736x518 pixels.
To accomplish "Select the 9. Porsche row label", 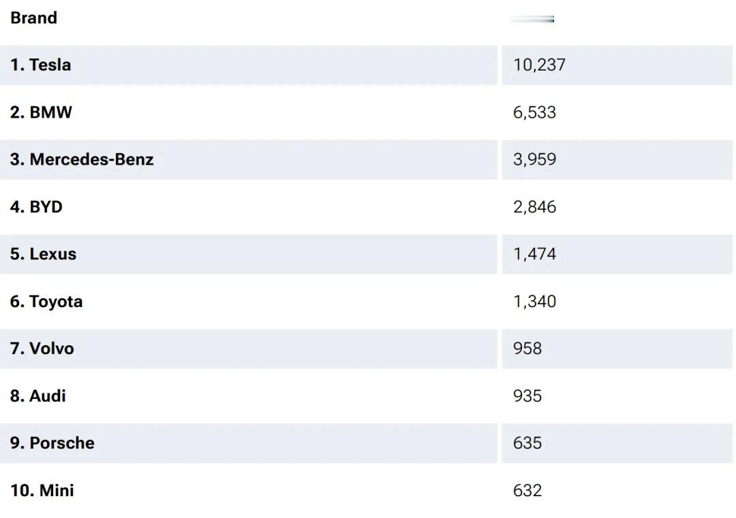I will pyautogui.click(x=52, y=443).
